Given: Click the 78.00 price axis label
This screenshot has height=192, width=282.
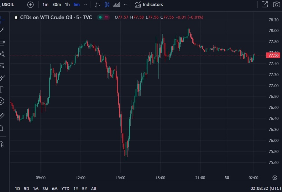Looking at the screenshot, I should point(274,31).
